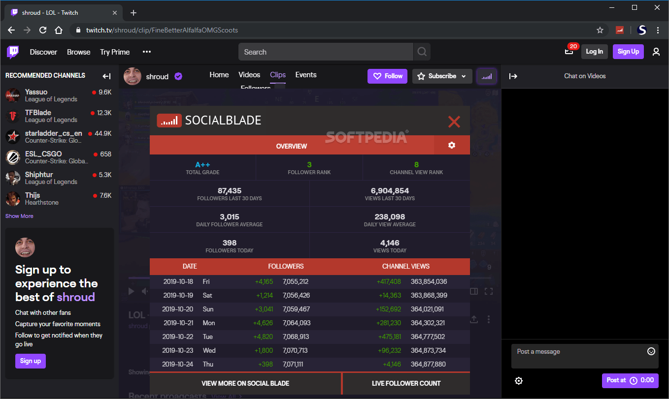669x399 pixels.
Task: Click shroud's verified badge icon
Action: tap(178, 76)
